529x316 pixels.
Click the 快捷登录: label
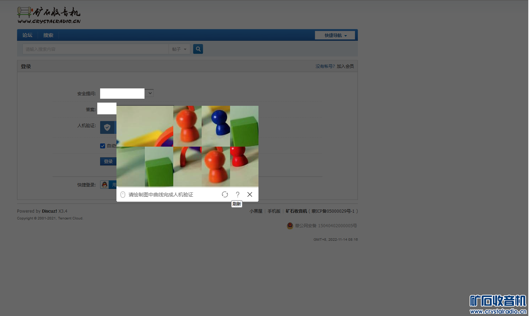coord(87,185)
